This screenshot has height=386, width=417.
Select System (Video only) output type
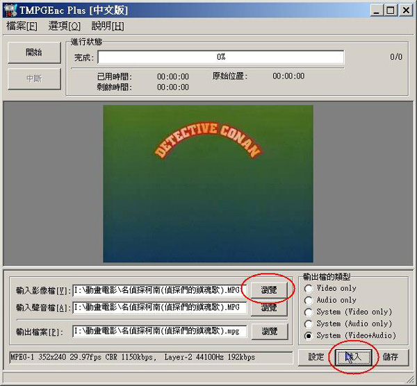(348, 312)
